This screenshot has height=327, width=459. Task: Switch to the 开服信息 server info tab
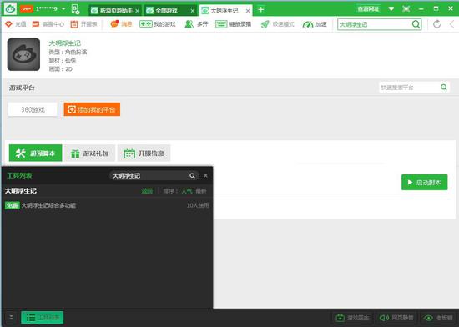click(x=144, y=153)
